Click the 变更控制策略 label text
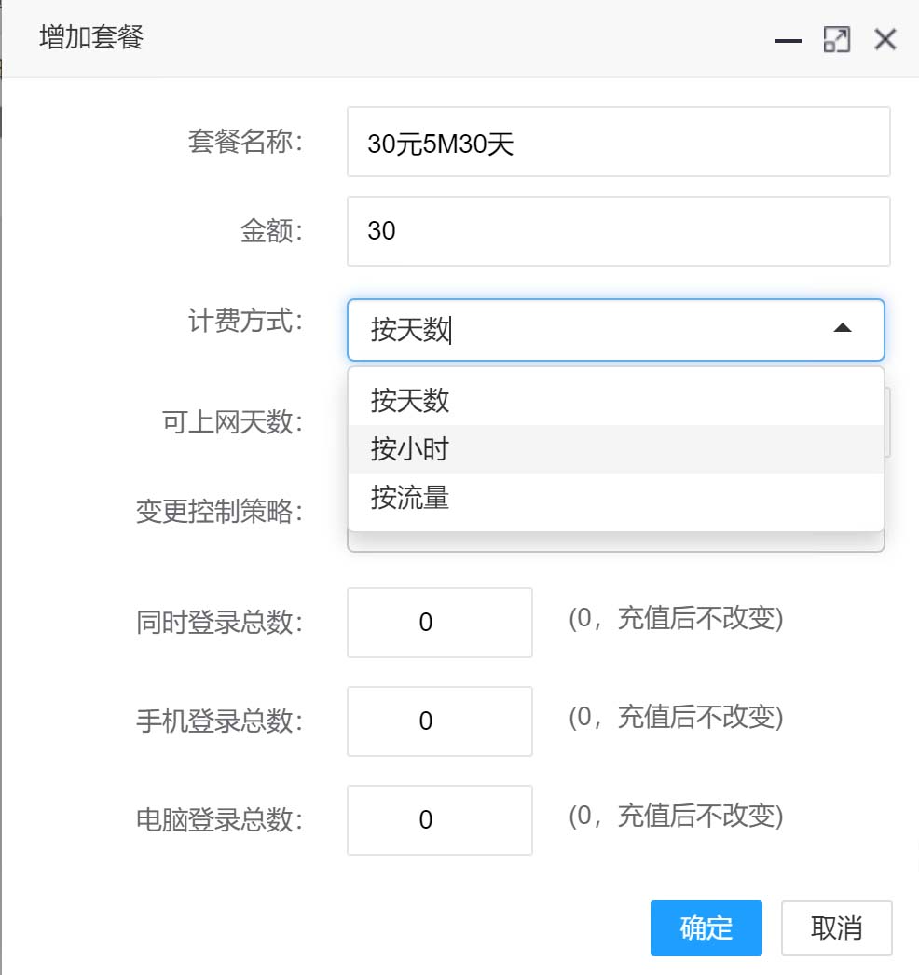Screen dimensions: 919x975 point(220,512)
